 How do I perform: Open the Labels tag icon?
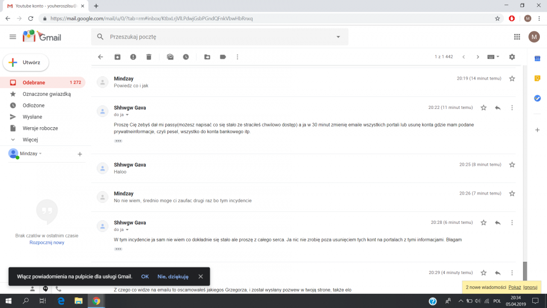(x=223, y=57)
